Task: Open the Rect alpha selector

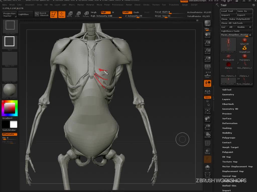Action: click(x=10, y=43)
